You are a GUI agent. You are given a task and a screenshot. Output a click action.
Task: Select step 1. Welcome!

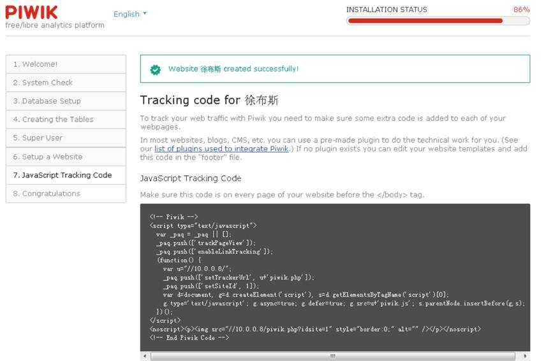(66, 64)
